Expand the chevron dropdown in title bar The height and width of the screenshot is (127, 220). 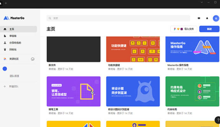pos(202,3)
